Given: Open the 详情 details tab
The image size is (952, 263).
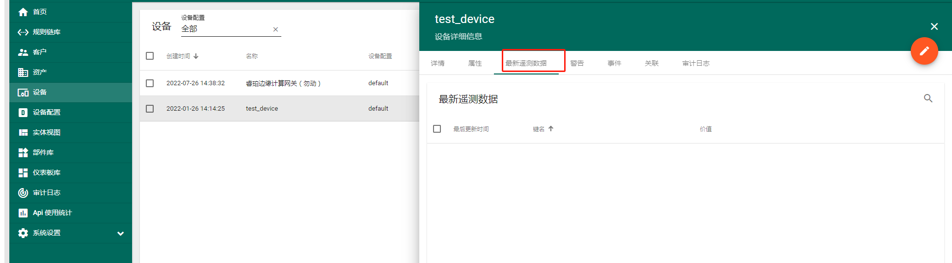Looking at the screenshot, I should [x=438, y=63].
